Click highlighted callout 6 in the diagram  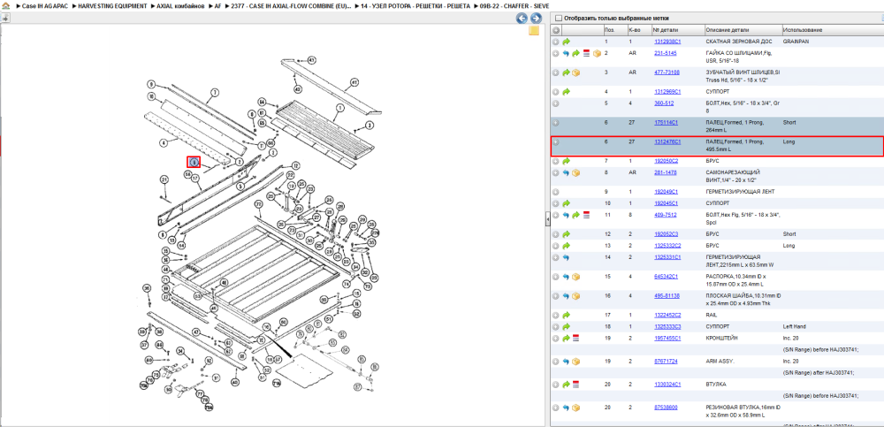(194, 162)
